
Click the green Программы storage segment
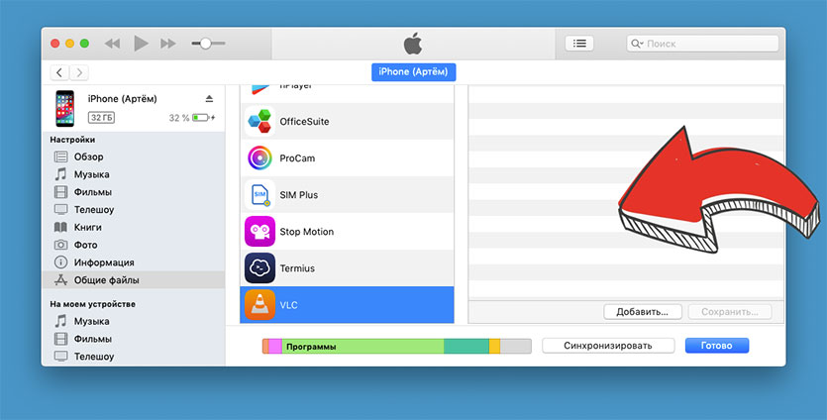tap(362, 346)
